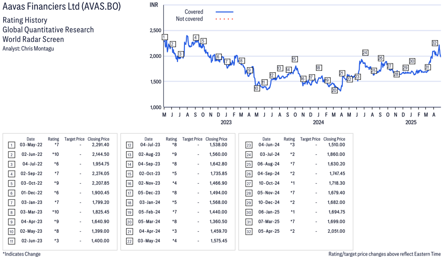Click the date 05-Dec-23
The width and height of the screenshot is (446, 257).
[x=149, y=193]
